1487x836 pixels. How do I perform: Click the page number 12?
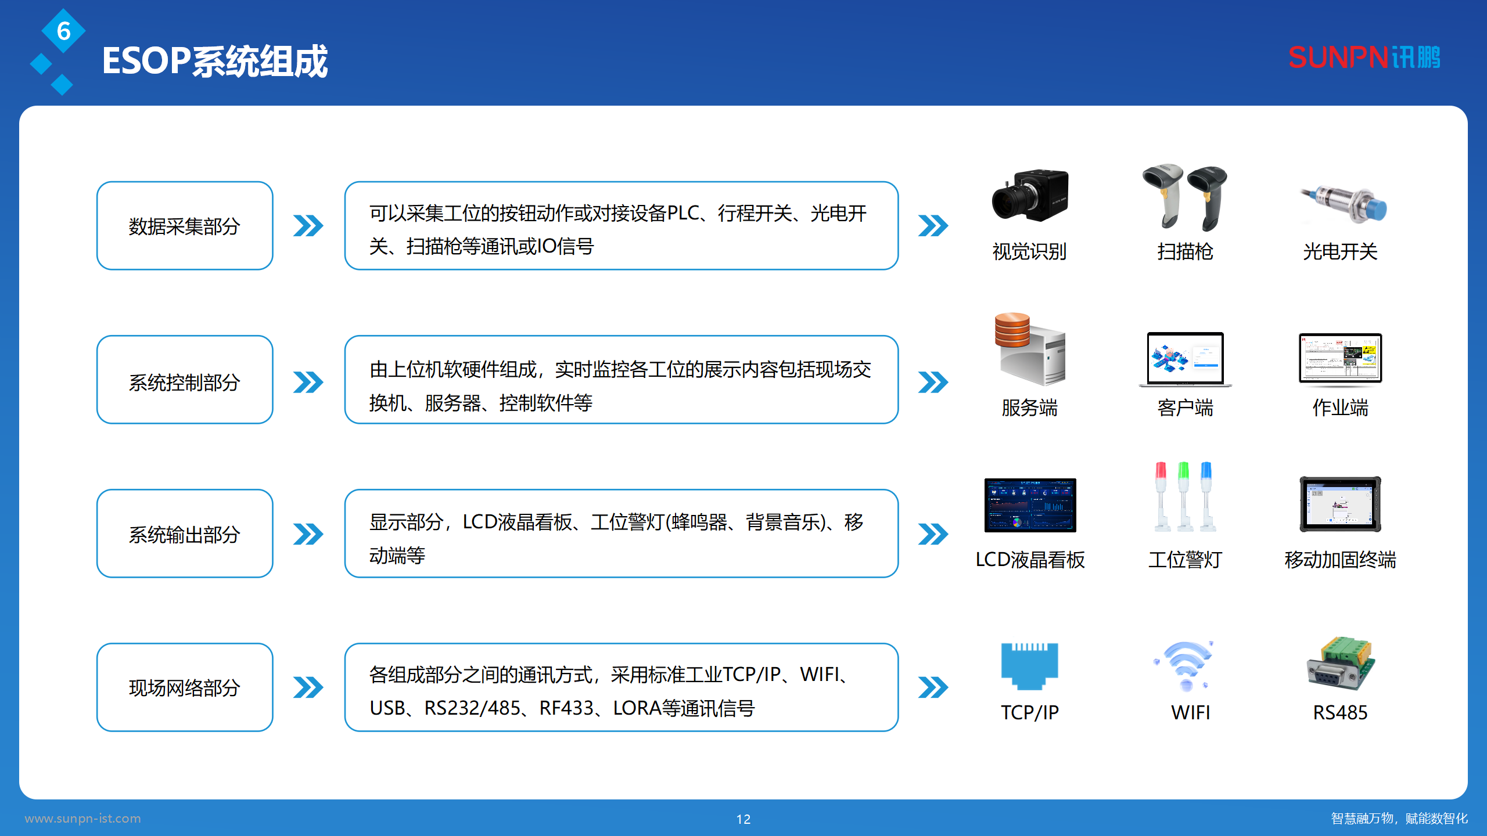[x=743, y=820]
